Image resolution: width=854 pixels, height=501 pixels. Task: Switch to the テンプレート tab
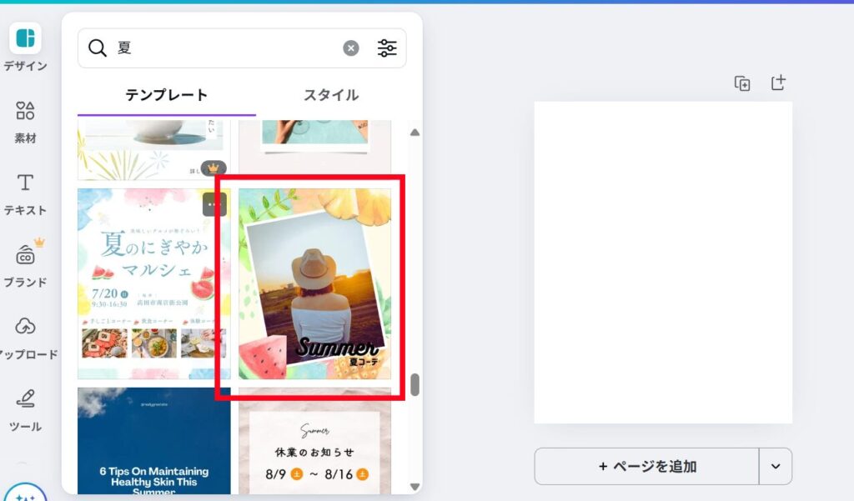pos(167,95)
